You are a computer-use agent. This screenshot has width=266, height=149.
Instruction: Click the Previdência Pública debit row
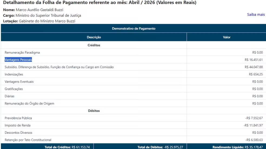click(x=134, y=118)
